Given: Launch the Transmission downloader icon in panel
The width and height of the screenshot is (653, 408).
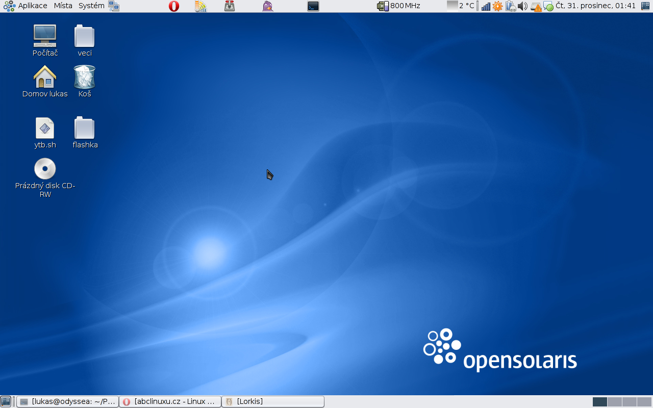Looking at the screenshot, I should [x=230, y=6].
